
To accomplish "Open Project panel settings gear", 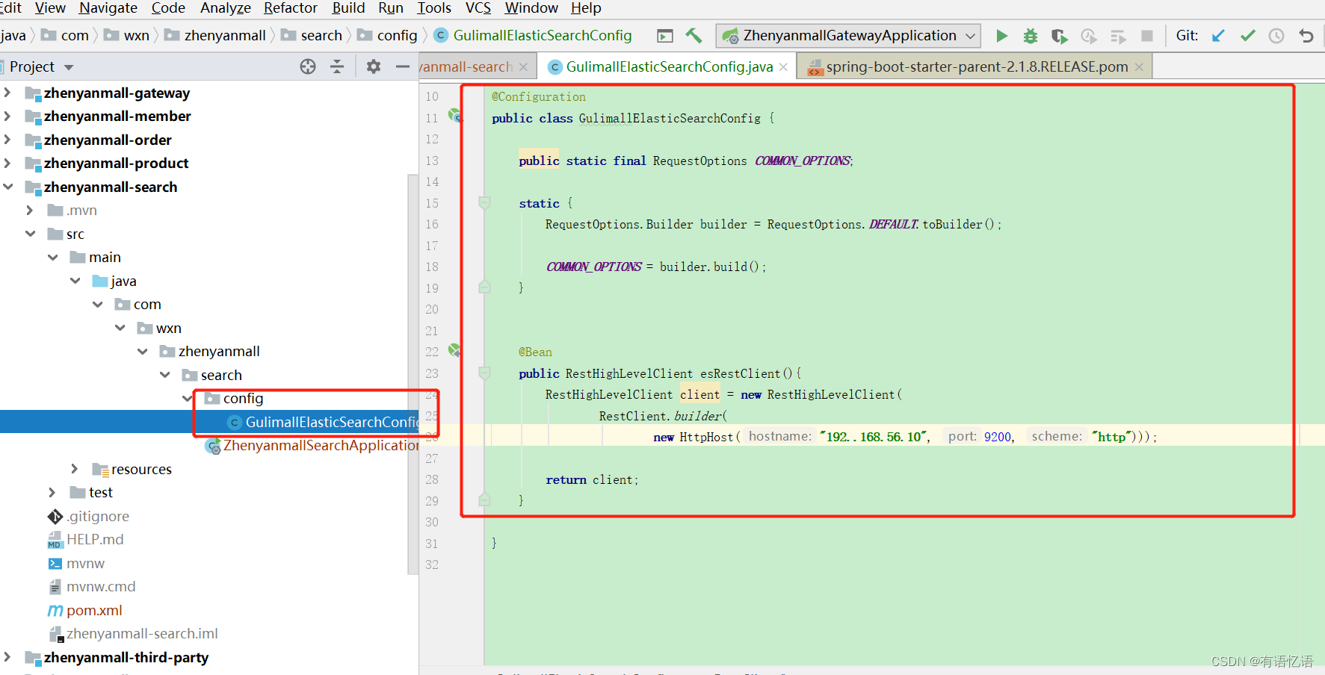I will (374, 66).
